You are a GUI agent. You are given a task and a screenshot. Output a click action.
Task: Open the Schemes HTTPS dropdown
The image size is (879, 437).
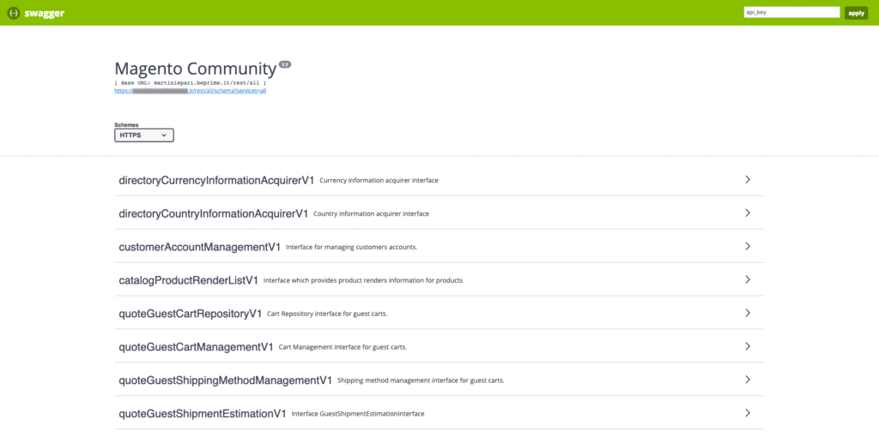(144, 135)
